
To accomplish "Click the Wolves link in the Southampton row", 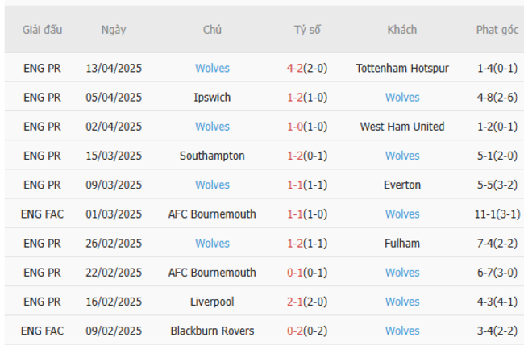I will pos(402,156).
